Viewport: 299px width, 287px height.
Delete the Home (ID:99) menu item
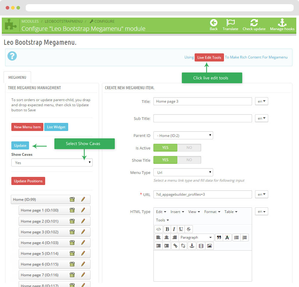coord(72,200)
